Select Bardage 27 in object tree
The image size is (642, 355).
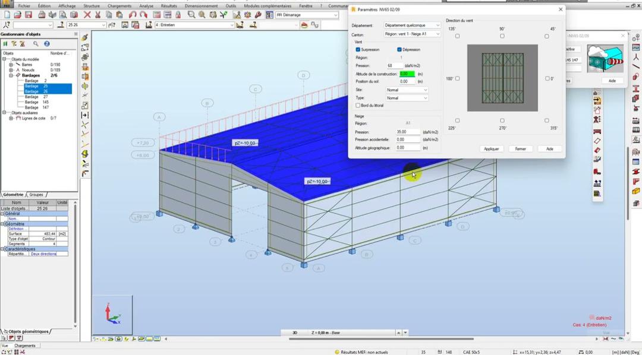[x=37, y=97]
